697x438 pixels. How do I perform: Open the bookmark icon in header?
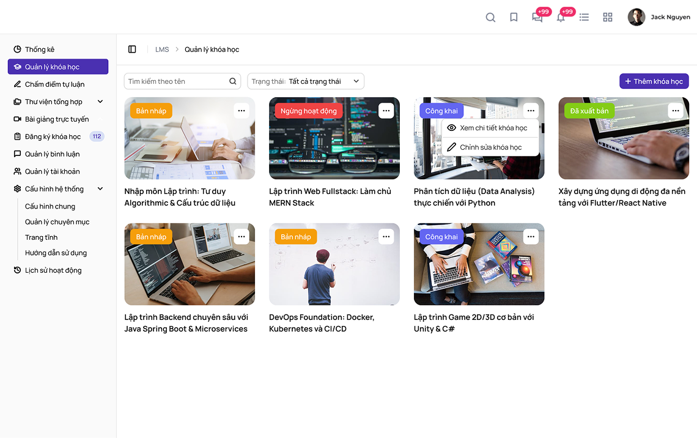pyautogui.click(x=514, y=17)
